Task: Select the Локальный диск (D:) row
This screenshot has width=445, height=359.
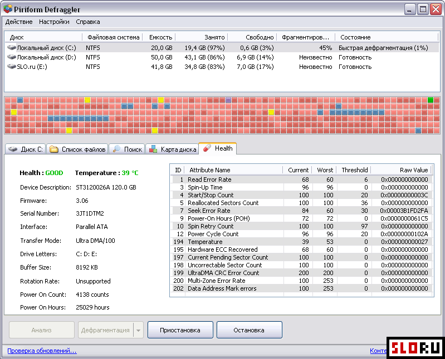Action: [222, 57]
